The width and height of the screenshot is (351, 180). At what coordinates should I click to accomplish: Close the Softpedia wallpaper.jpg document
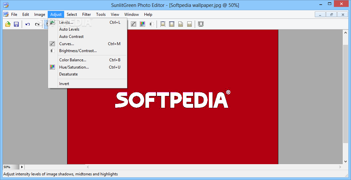343,15
